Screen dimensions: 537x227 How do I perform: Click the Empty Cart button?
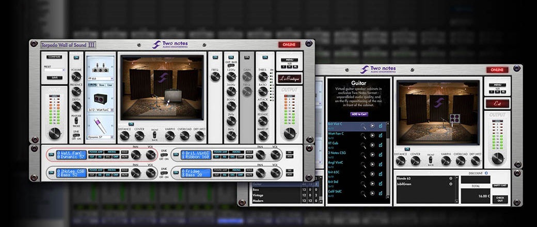[500, 186]
